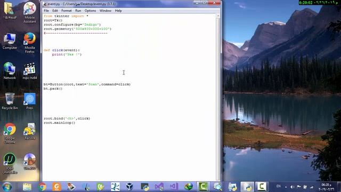Click the root.configure(bg='Indigo') line
This screenshot has height=192, width=341.
(72, 25)
